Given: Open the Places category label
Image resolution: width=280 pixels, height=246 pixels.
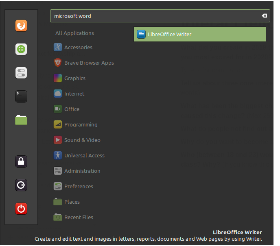Looking at the screenshot, I should [x=72, y=202].
